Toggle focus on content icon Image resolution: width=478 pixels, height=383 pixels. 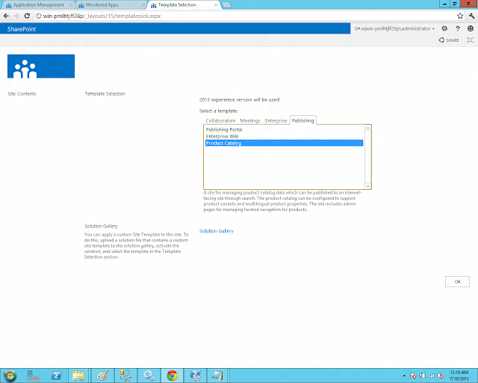pyautogui.click(x=470, y=40)
